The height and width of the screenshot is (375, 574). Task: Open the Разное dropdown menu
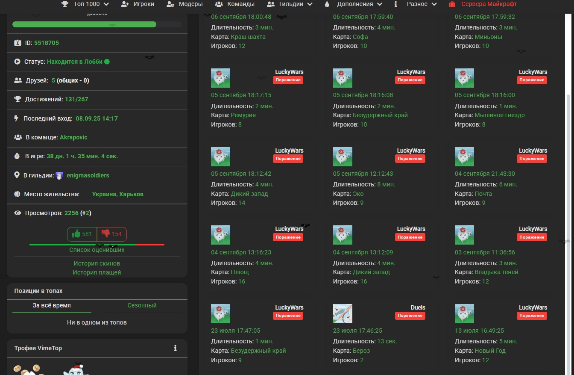point(416,4)
